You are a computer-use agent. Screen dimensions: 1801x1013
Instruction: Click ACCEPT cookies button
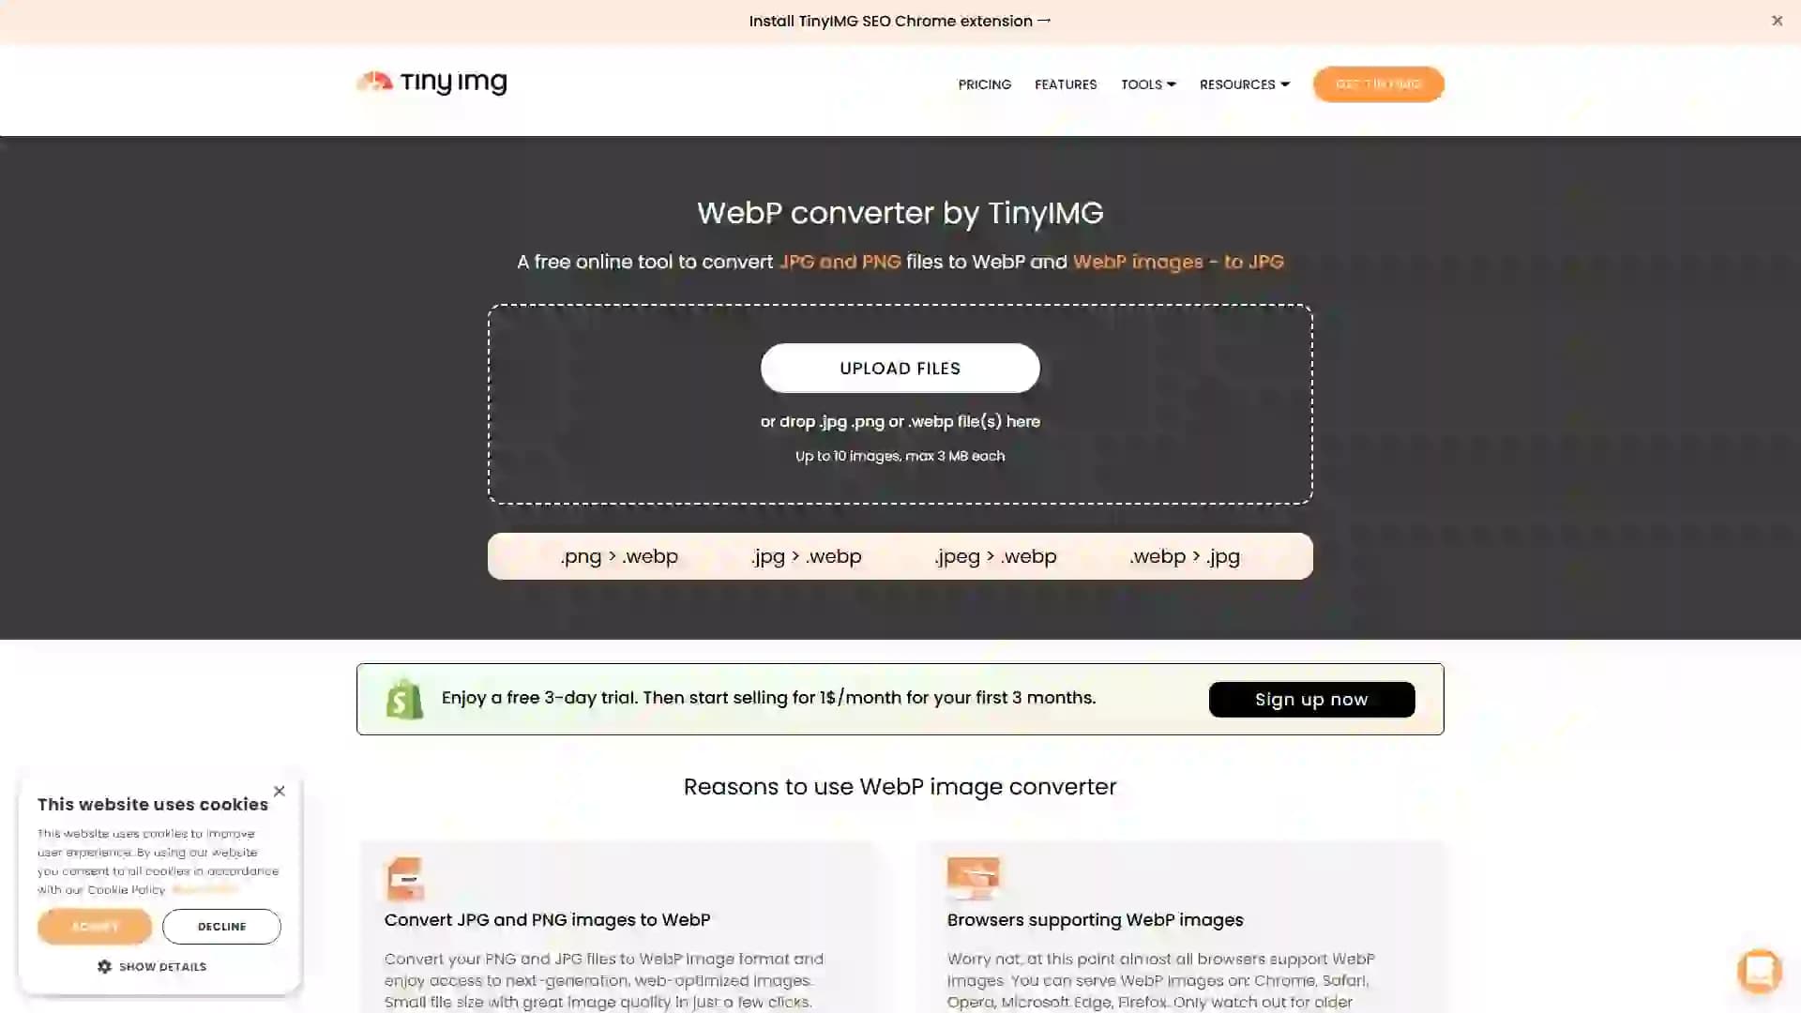94,927
